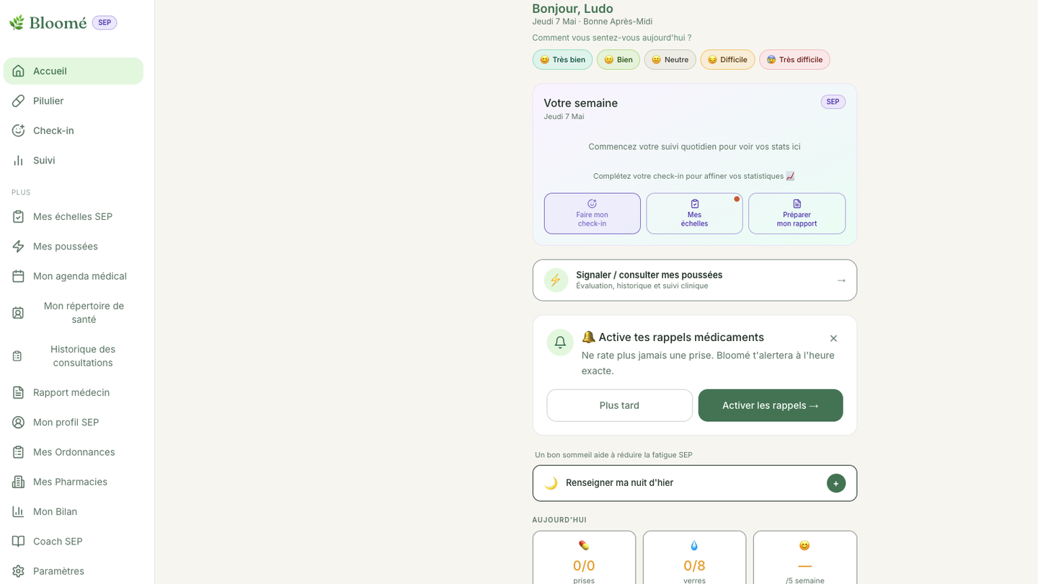Open Check-in smiley icon in sidebar

pyautogui.click(x=18, y=130)
